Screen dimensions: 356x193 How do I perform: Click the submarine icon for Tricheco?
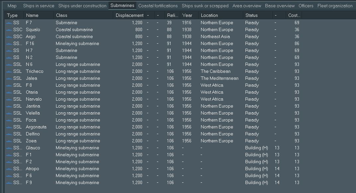click(9, 72)
